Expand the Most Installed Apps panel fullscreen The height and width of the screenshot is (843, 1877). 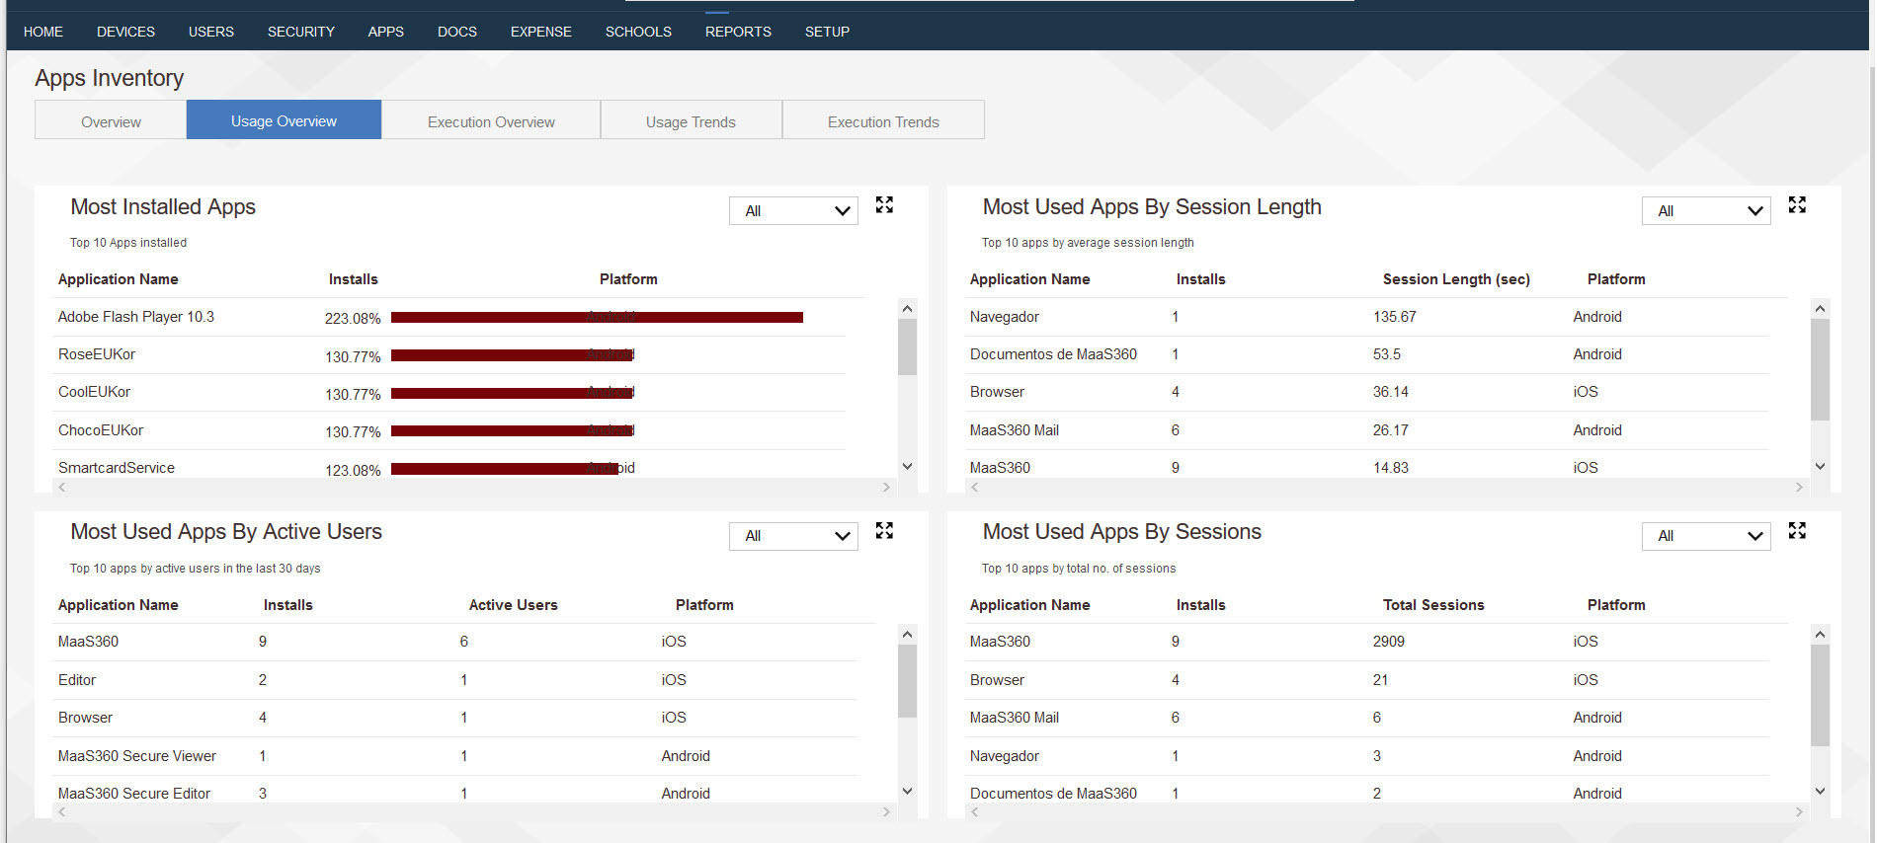click(x=884, y=205)
